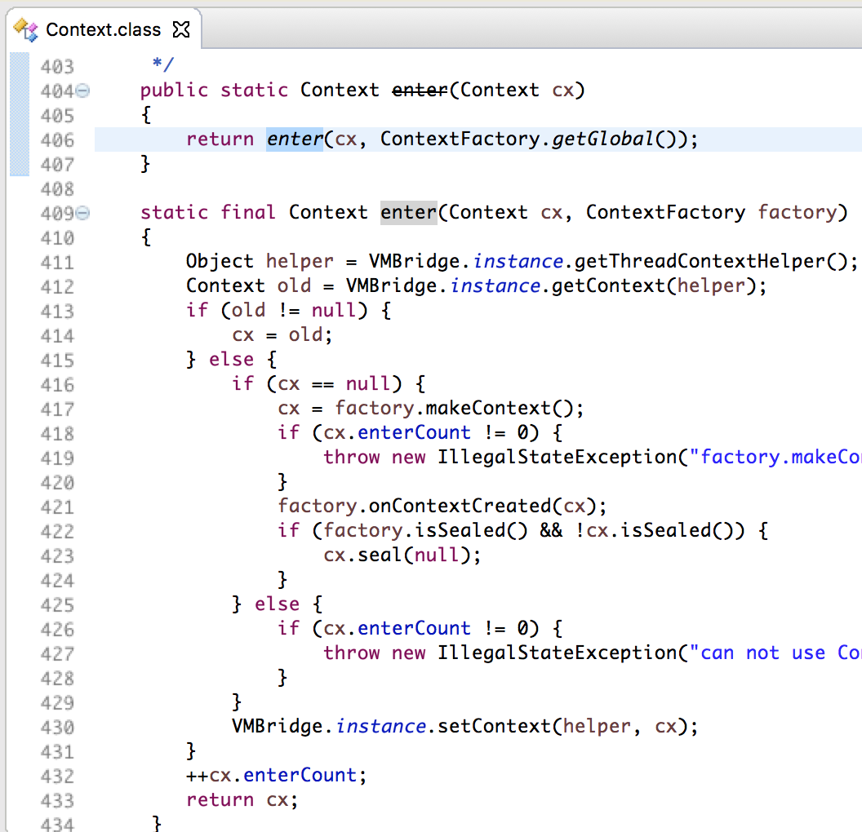Click the string "factory.makeCo" on line 419
This screenshot has width=862, height=832.
(x=775, y=458)
